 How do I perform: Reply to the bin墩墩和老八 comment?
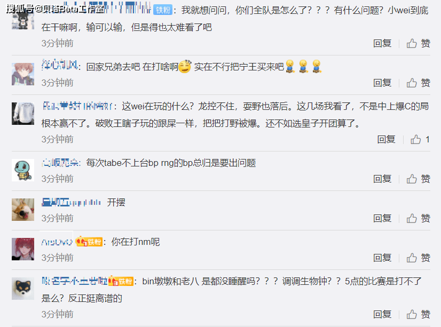[382, 314]
